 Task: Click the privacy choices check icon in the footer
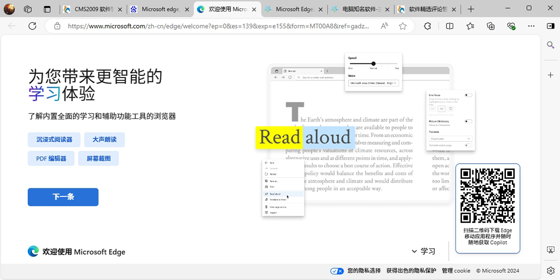[337, 271]
